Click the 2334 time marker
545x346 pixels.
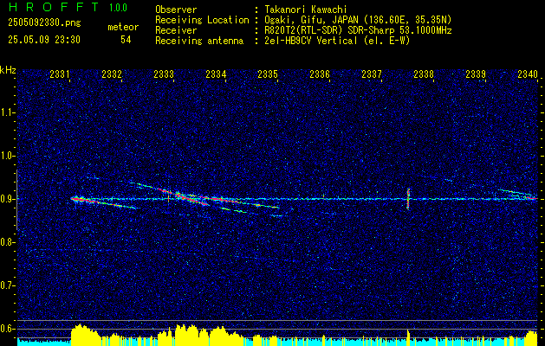click(216, 74)
